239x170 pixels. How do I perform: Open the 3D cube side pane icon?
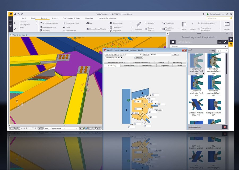231,40
